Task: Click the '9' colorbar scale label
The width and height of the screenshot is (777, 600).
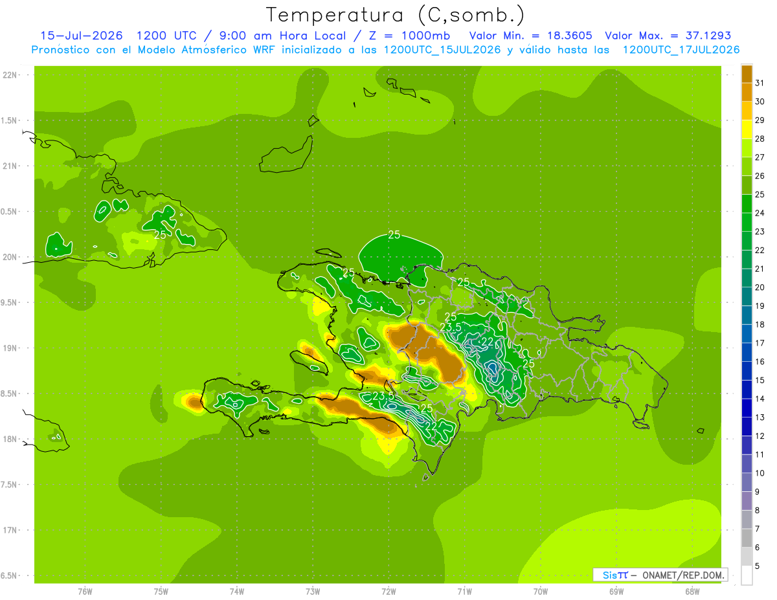Action: pyautogui.click(x=758, y=492)
